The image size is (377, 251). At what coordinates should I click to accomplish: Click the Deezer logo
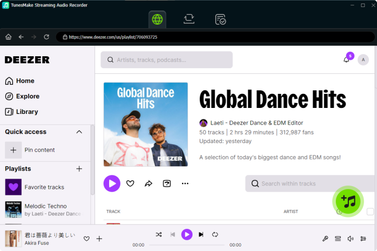coord(27,60)
